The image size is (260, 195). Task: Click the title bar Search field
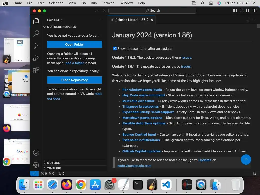pos(152,11)
